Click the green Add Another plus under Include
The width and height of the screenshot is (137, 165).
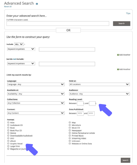pos(118,55)
